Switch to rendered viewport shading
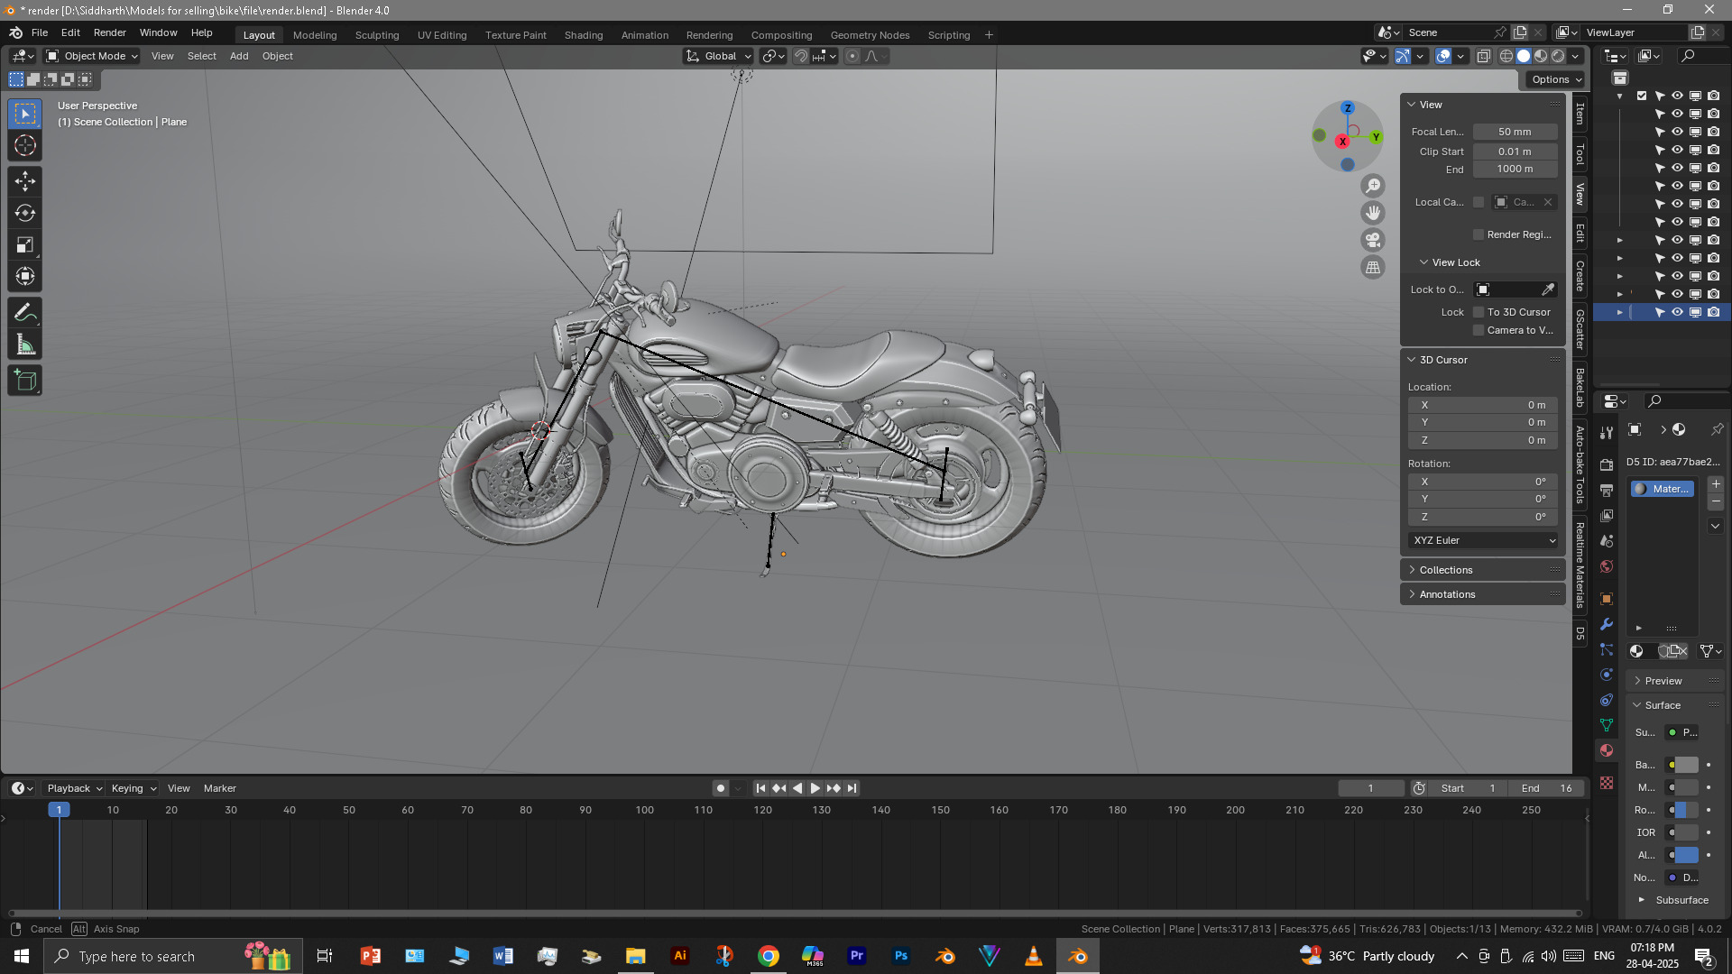 coord(1558,56)
